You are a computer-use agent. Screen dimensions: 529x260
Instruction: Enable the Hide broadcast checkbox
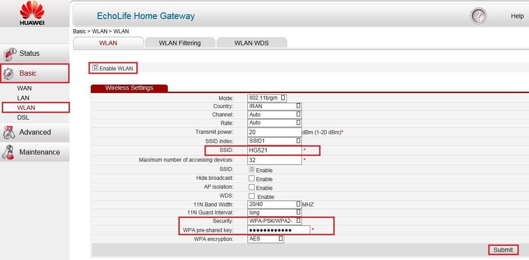coord(251,179)
